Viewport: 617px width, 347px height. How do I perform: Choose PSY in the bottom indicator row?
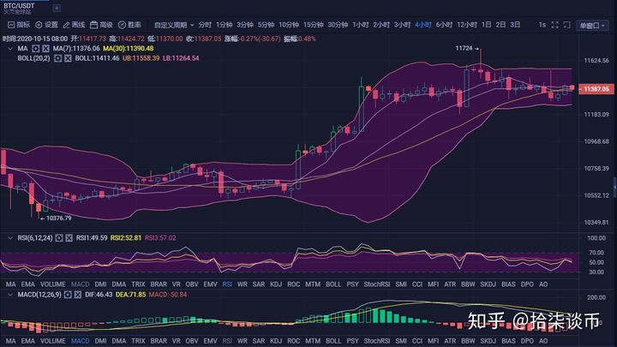pos(352,341)
